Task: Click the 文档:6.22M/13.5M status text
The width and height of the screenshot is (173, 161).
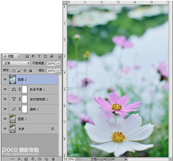Action: pyautogui.click(x=102, y=159)
